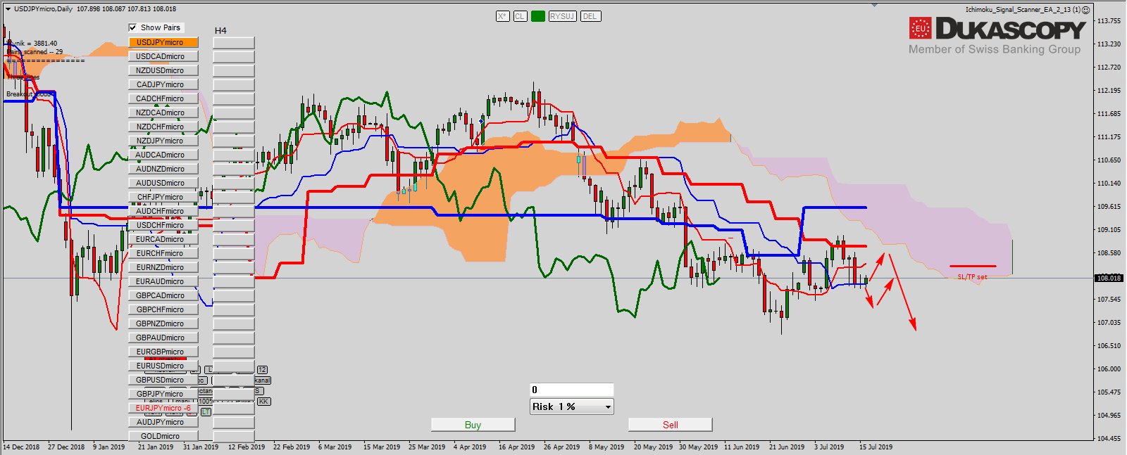Click the X* button above the chart
1127x455 pixels.
(x=502, y=16)
